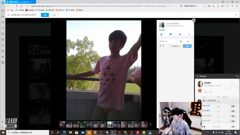Close the photo viewer overlay
240x135 pixels.
click(194, 20)
